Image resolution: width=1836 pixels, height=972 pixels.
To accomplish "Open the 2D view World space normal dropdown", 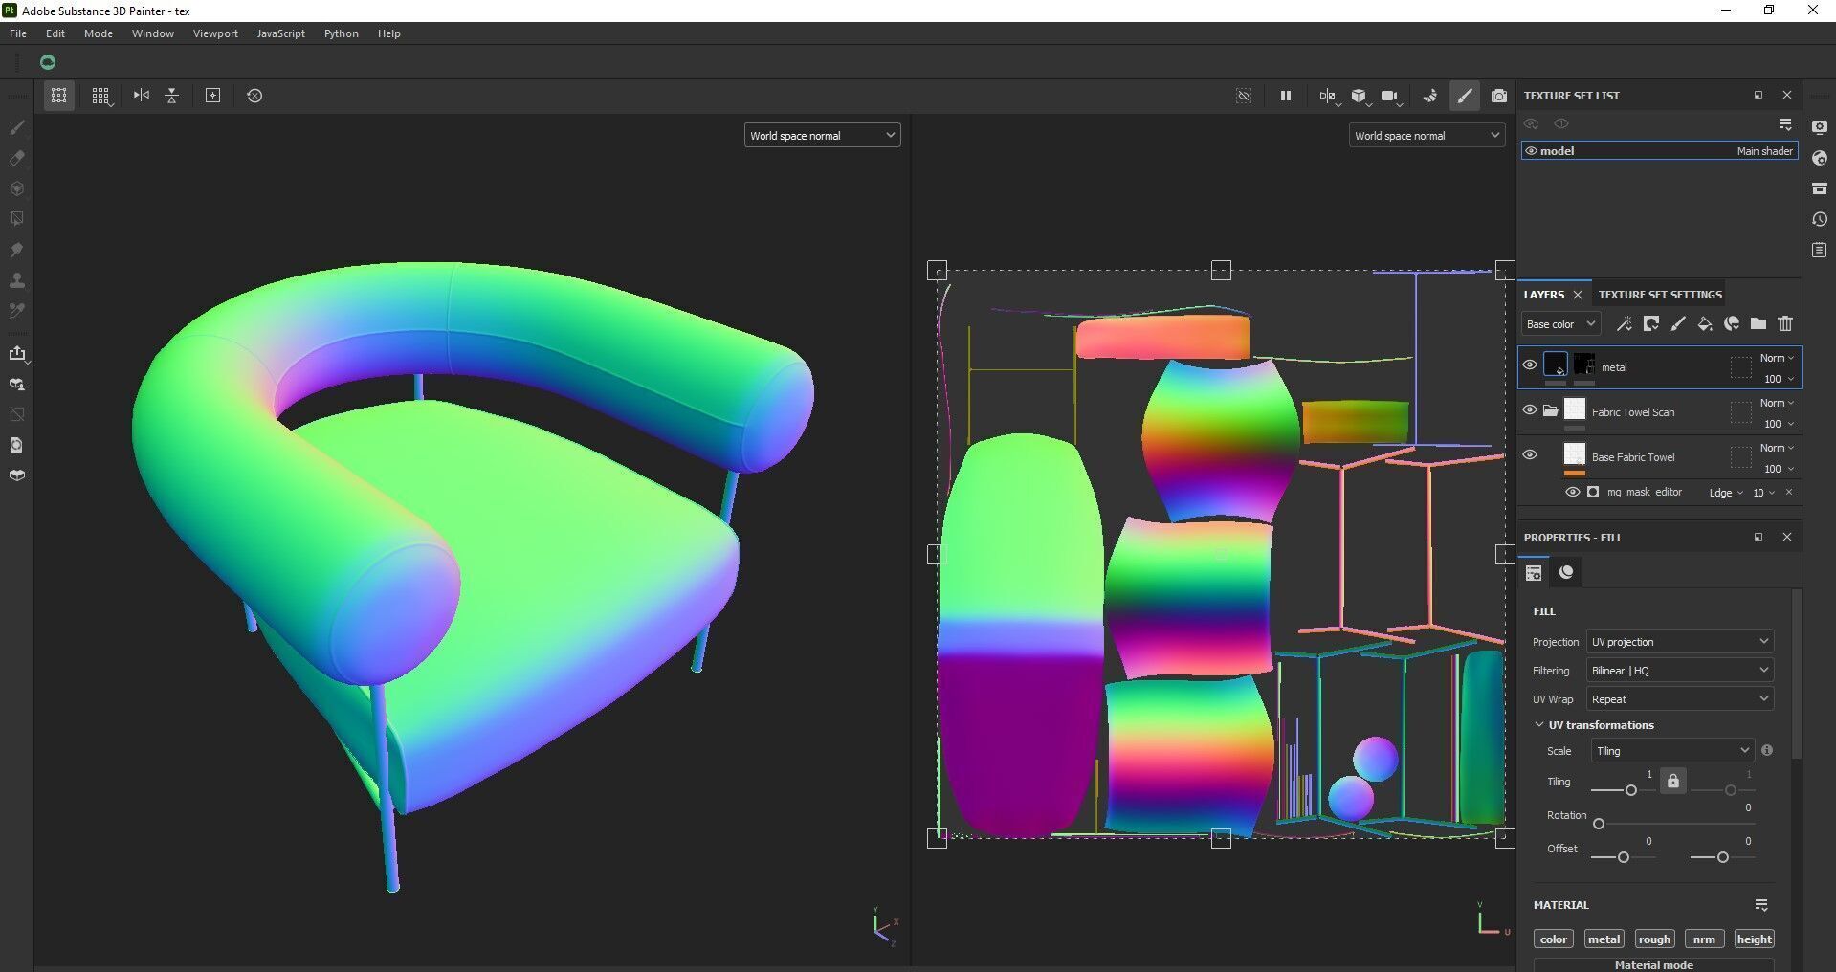I will pos(1427,136).
